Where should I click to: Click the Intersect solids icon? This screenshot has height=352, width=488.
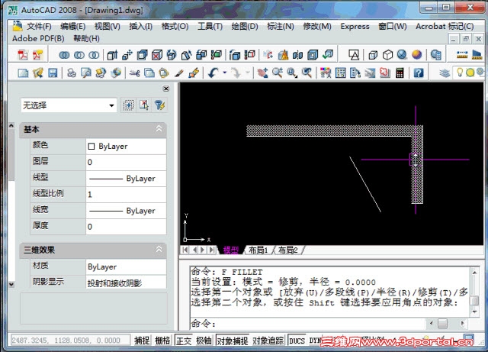click(x=94, y=55)
